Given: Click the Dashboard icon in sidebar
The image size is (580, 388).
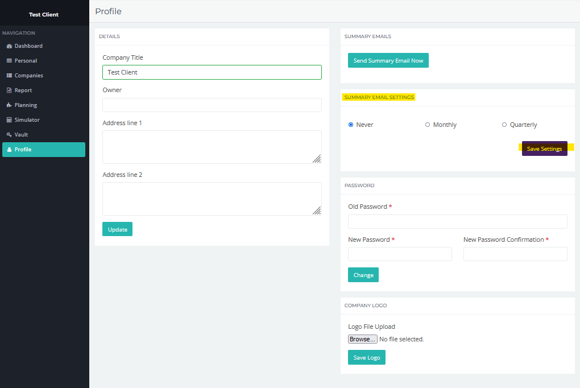Looking at the screenshot, I should [x=9, y=46].
